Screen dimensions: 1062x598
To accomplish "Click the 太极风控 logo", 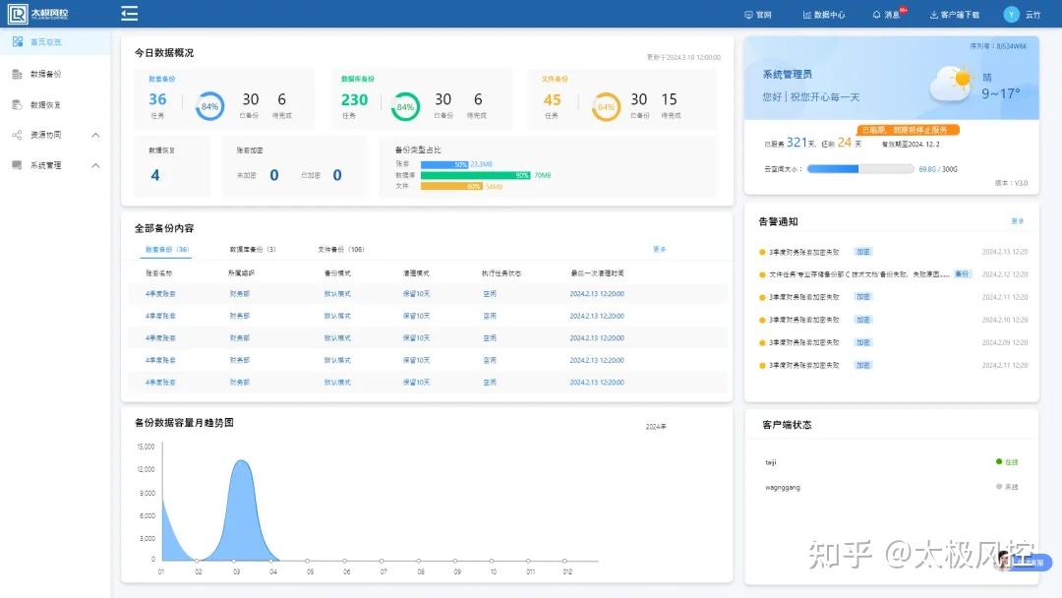I will tap(38, 14).
